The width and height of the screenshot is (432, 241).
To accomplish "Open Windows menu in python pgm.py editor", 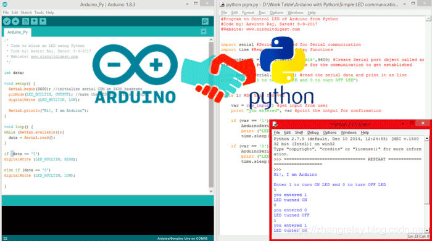I will tap(296, 13).
